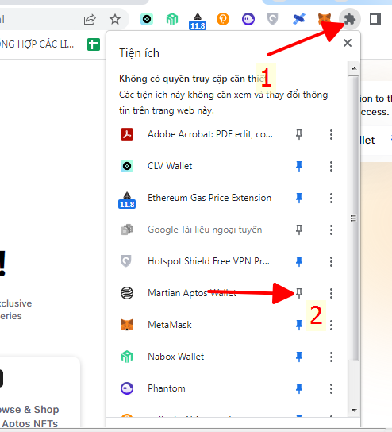Click the Ethereum Gas Price toolbar icon
This screenshot has height=432, width=392.
(x=198, y=21)
